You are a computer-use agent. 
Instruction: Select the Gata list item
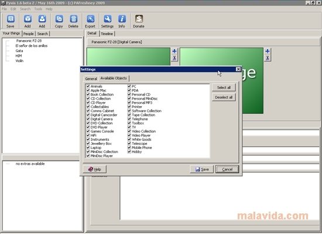click(19, 51)
